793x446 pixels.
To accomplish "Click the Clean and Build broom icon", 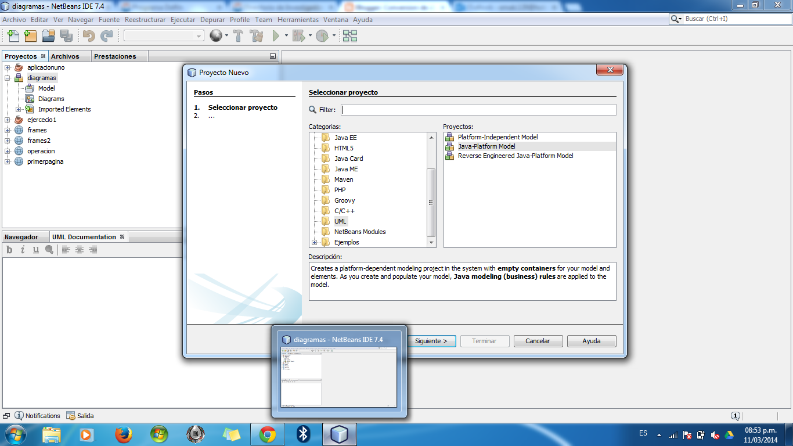I will (257, 36).
